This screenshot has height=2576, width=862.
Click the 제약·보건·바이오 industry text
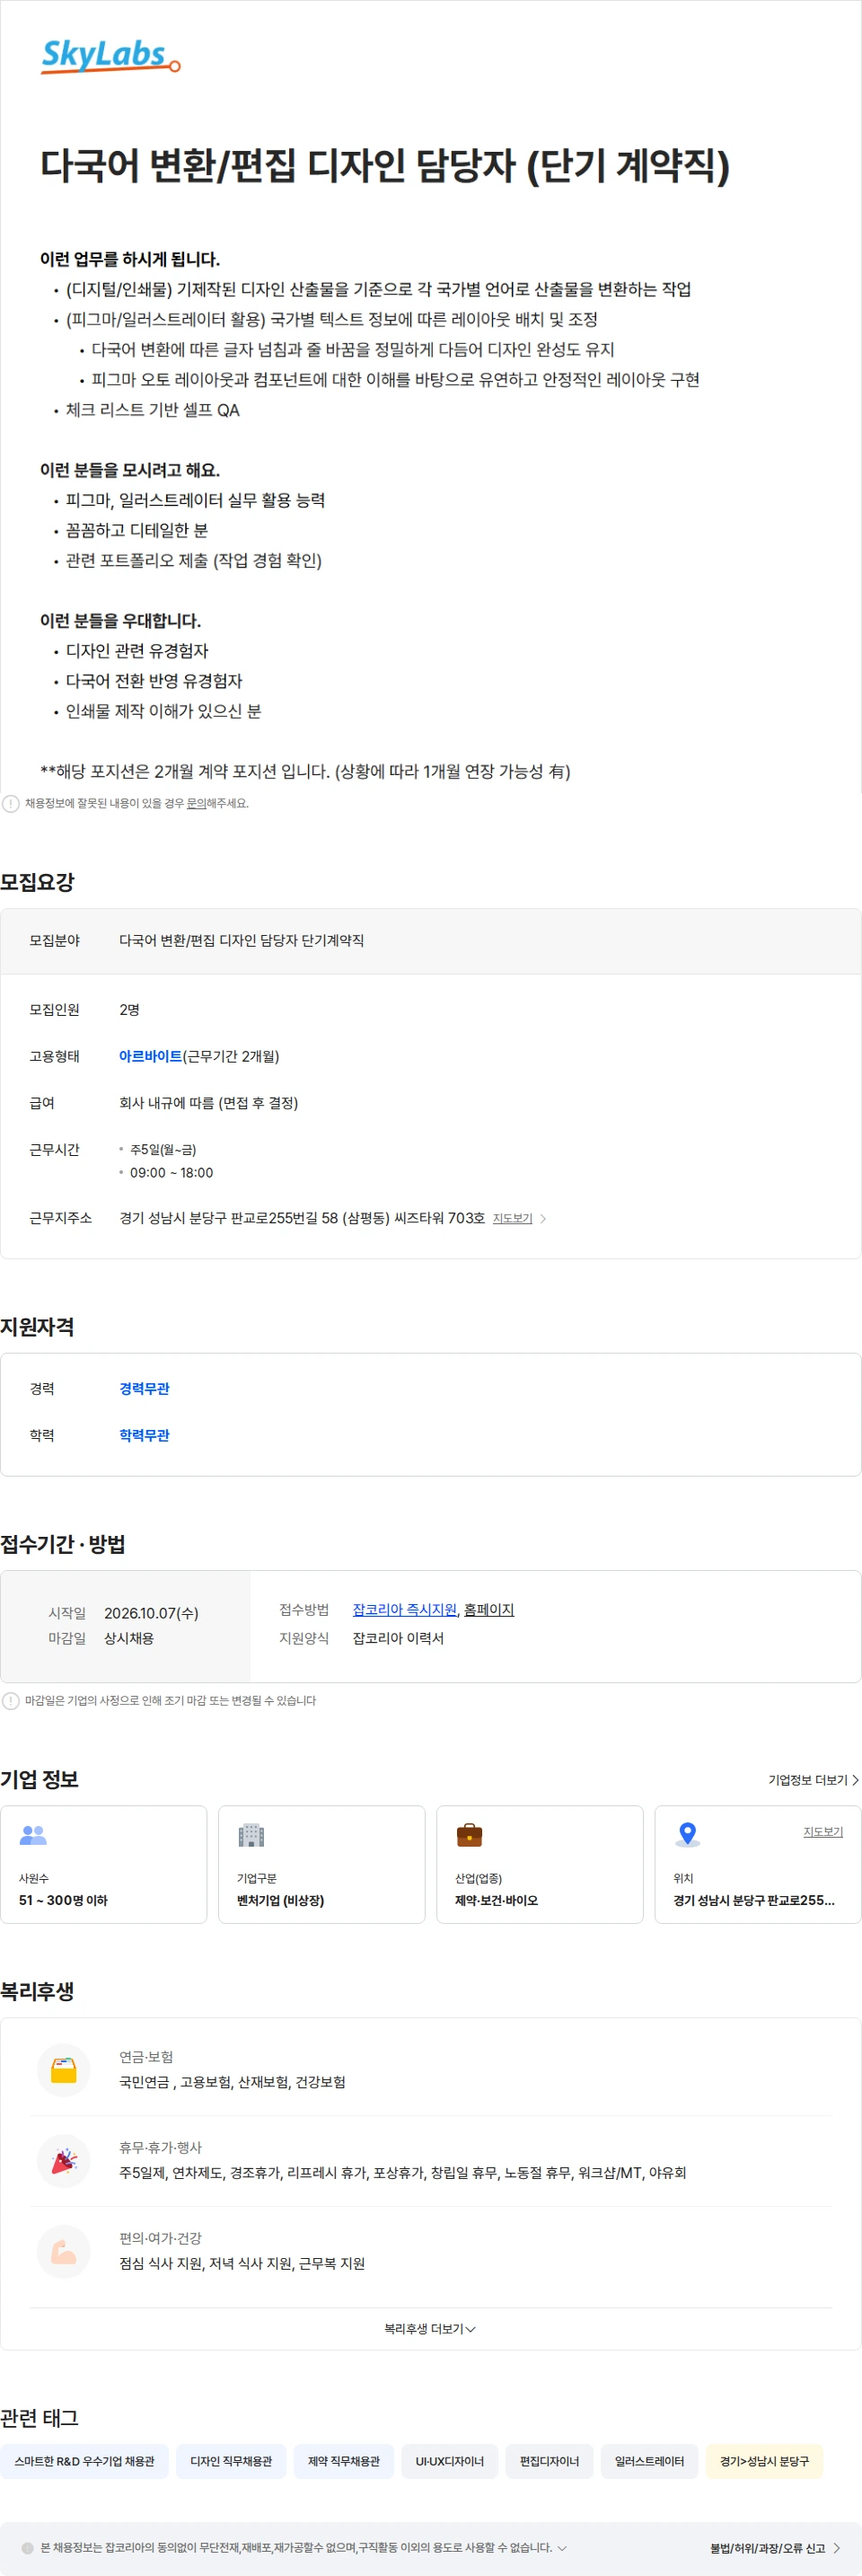(496, 1900)
